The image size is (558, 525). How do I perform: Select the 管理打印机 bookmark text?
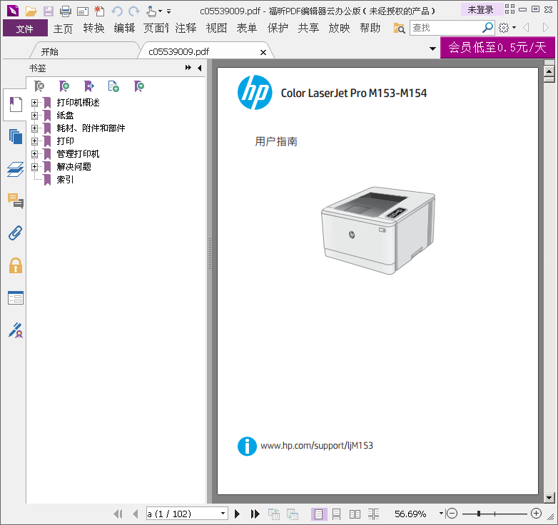click(x=78, y=154)
